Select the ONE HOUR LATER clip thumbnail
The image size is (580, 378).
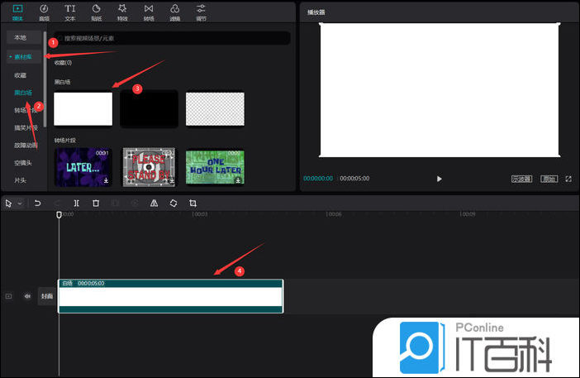215,167
